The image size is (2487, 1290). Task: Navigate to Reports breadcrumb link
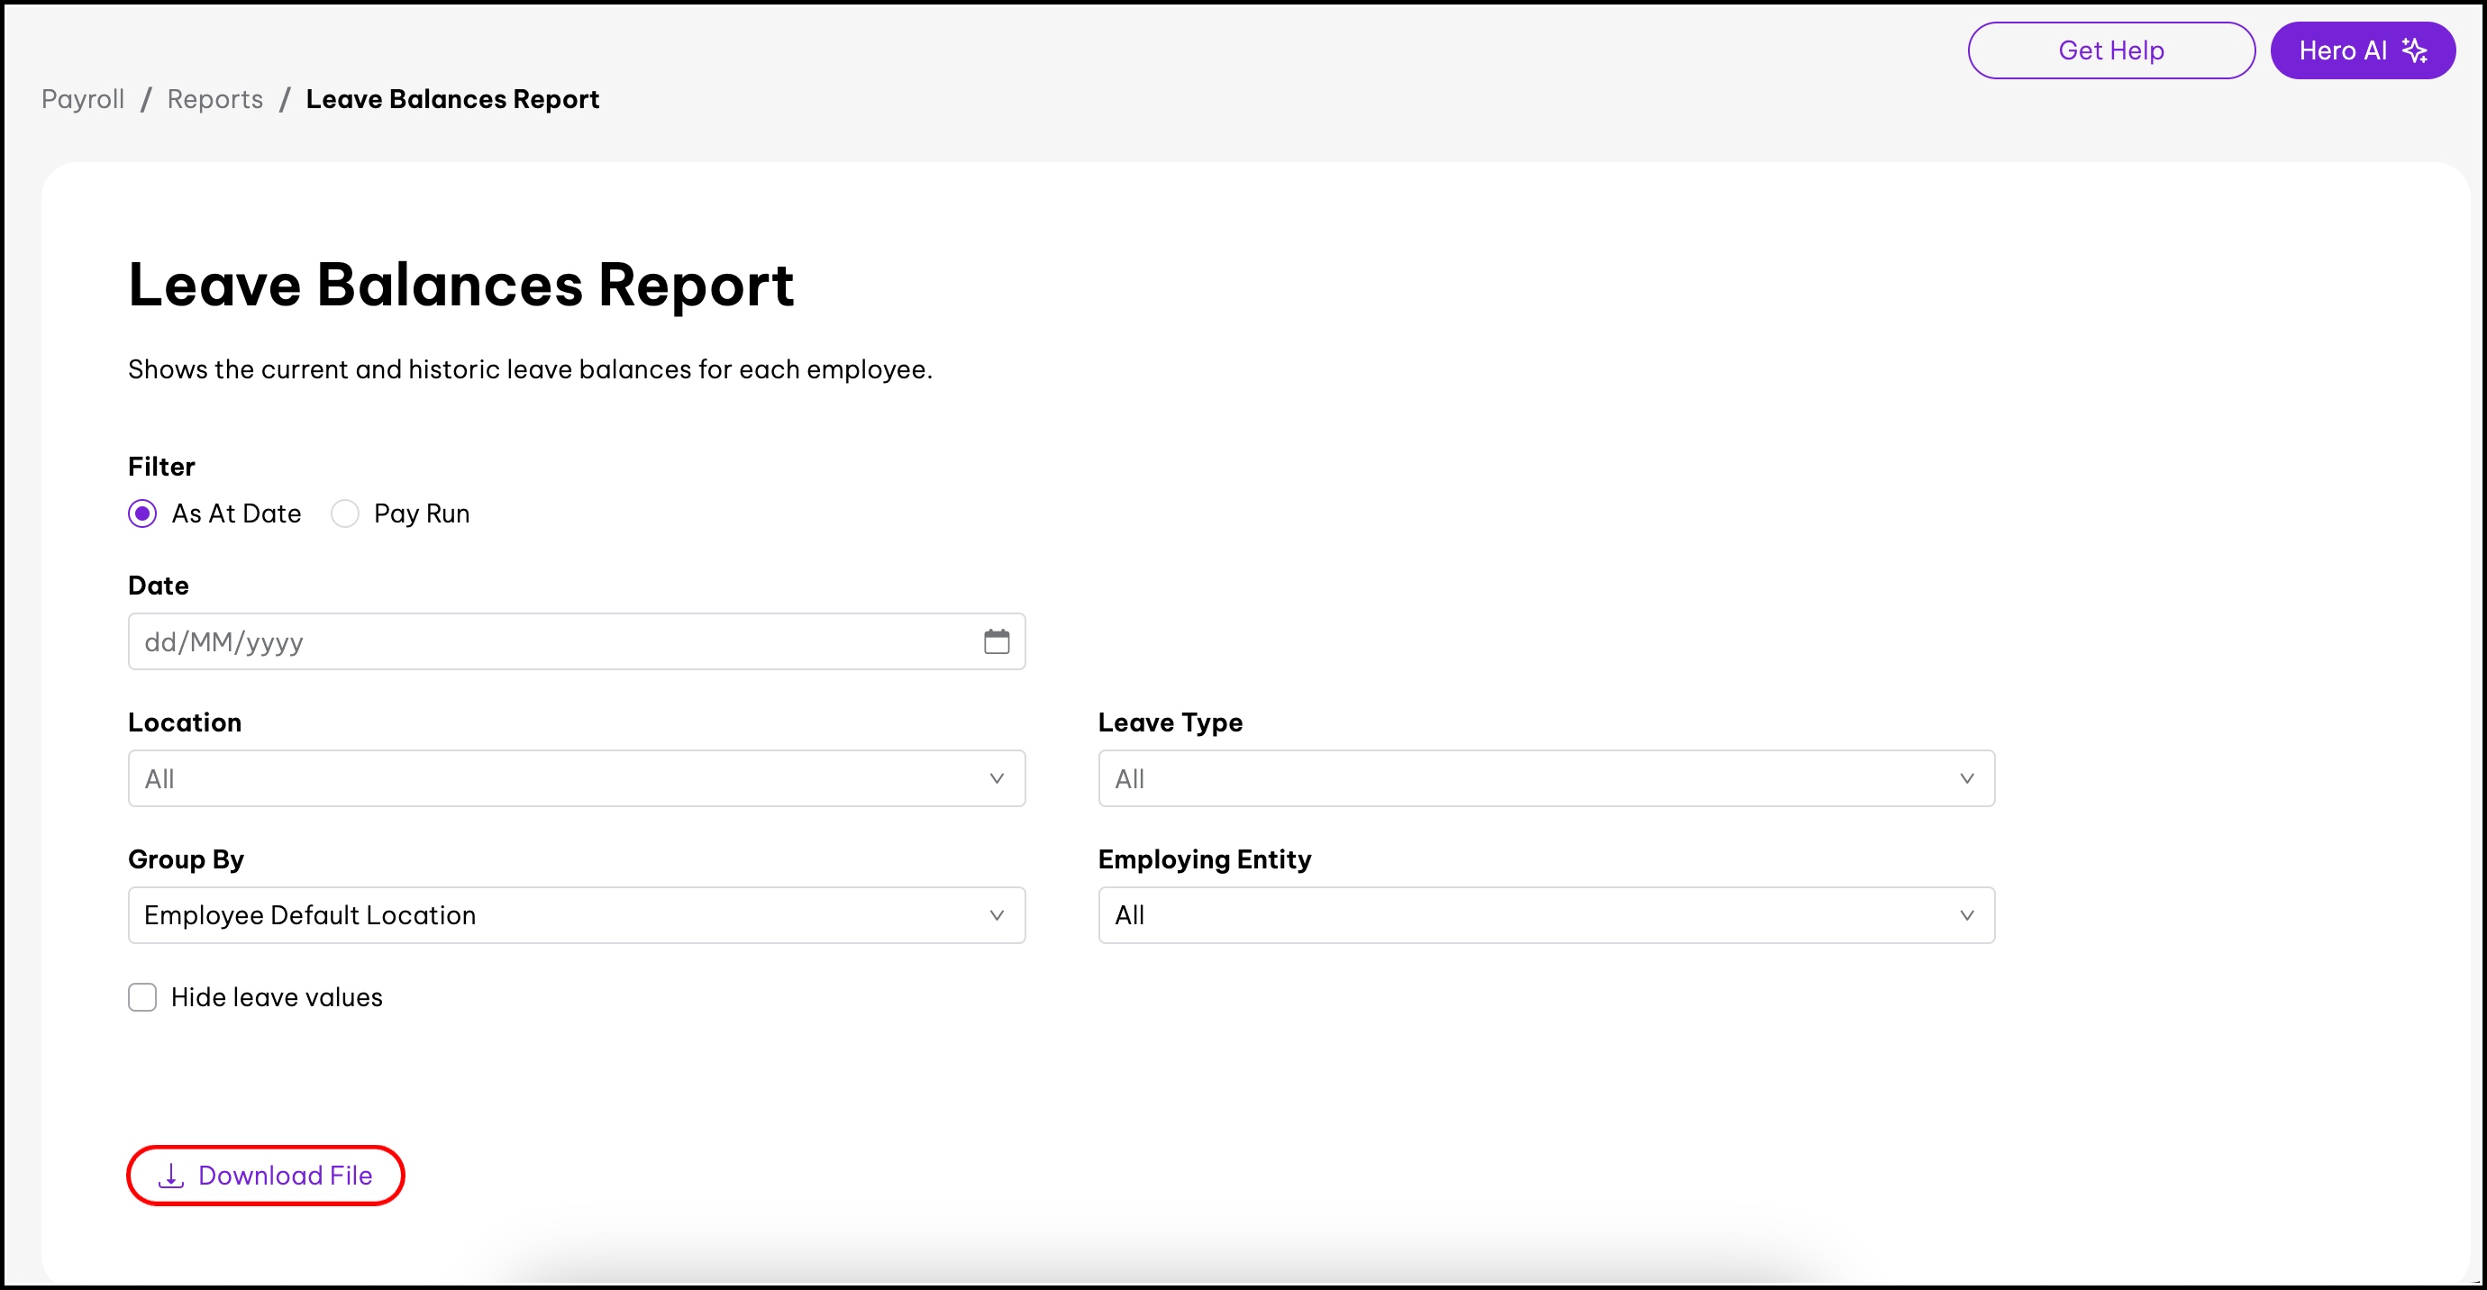(214, 99)
